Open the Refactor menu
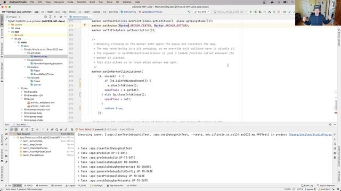This screenshot has height=191, width=341. pos(82,2)
